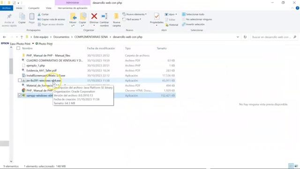Image resolution: width=300 pixels, height=169 pixels.
Task: Cut selection with Cortar
Action: [43, 15]
